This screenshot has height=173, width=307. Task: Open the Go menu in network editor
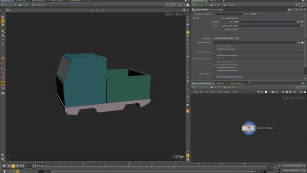[x=207, y=92]
